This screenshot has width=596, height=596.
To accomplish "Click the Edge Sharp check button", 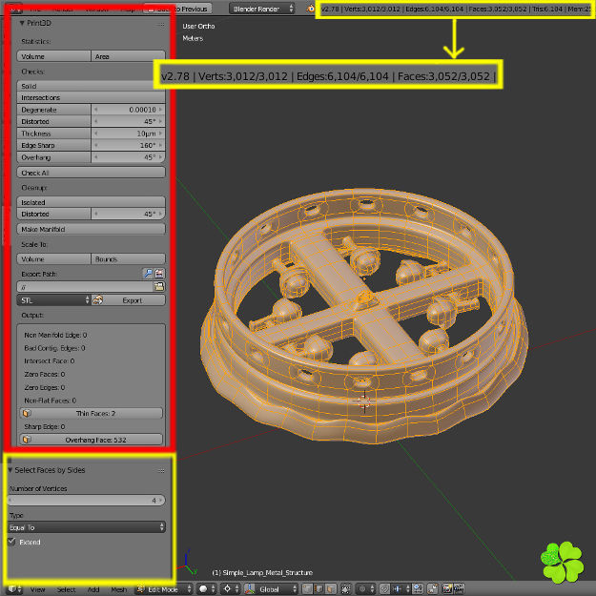I will pos(53,145).
